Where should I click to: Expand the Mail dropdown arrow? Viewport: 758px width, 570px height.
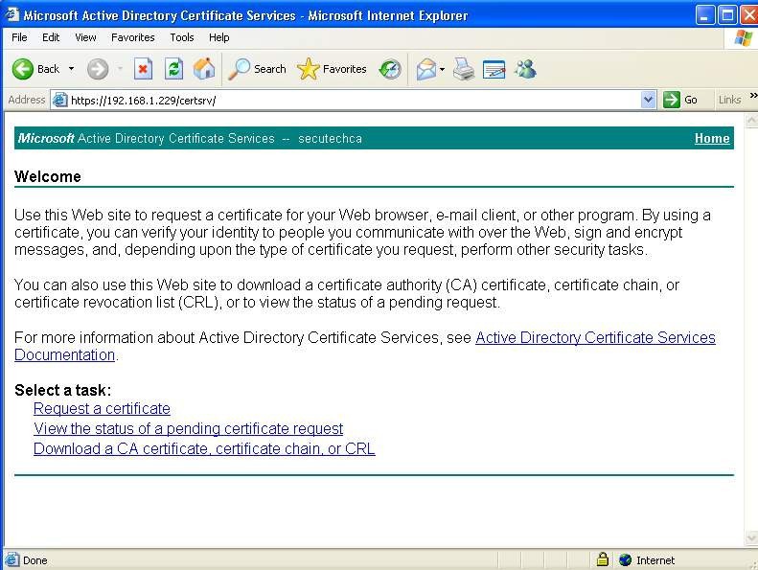(442, 70)
